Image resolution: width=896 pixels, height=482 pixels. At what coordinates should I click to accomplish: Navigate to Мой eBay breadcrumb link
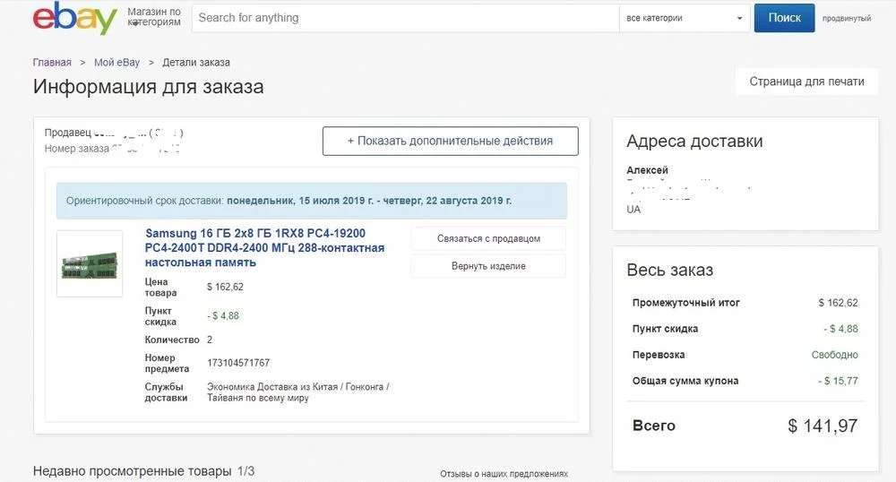click(116, 63)
